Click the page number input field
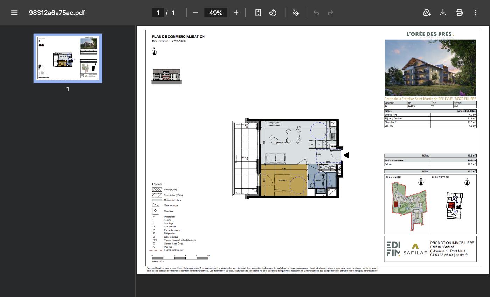The height and width of the screenshot is (297, 490). 158,13
